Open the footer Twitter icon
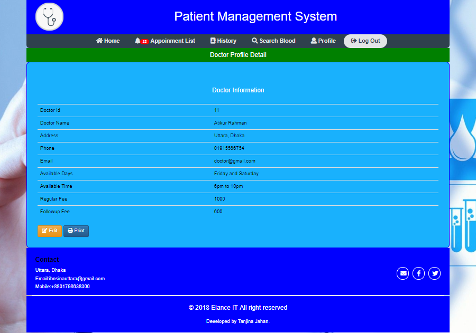Image resolution: width=476 pixels, height=333 pixels. point(434,273)
